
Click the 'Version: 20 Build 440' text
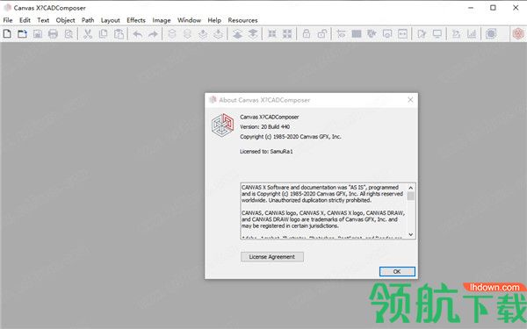265,126
